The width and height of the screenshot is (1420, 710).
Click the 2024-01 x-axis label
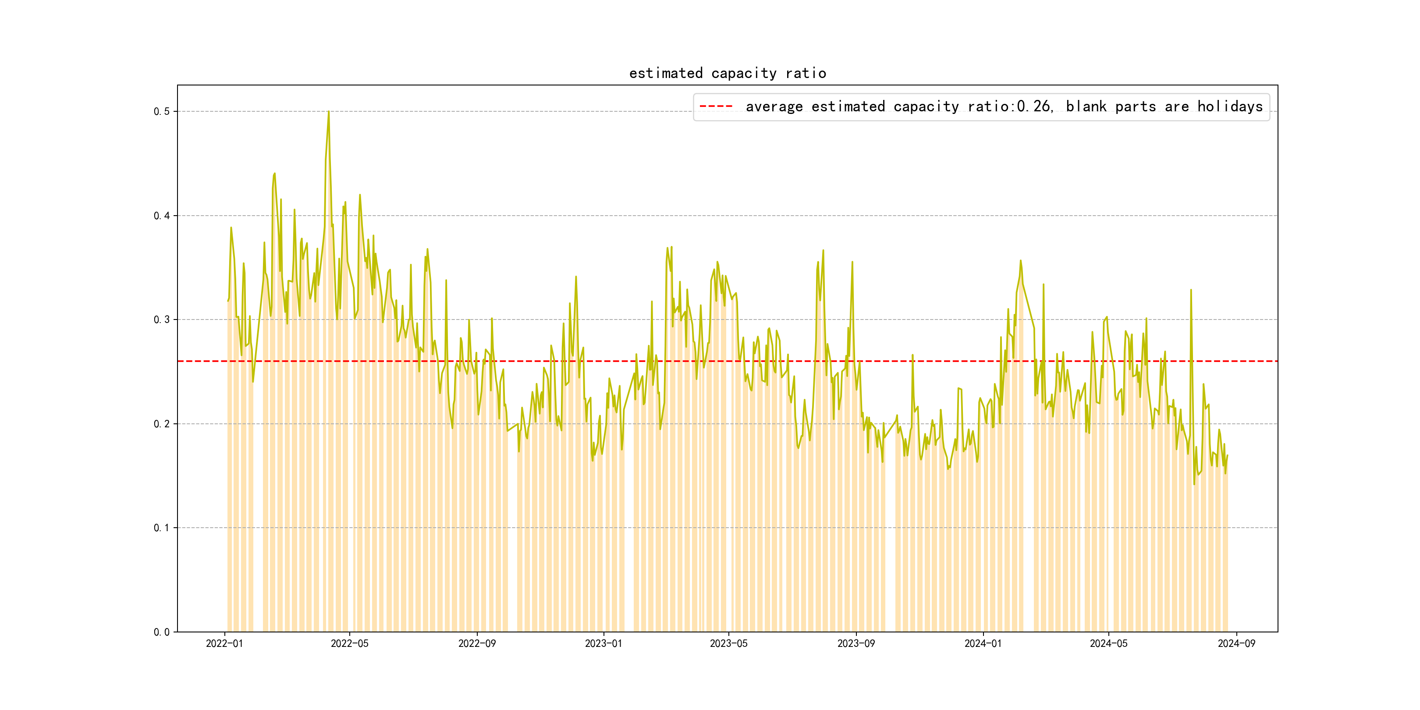click(x=983, y=643)
